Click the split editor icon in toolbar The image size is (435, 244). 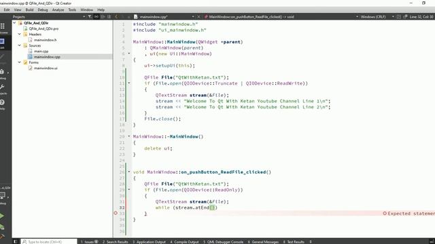tap(399, 17)
